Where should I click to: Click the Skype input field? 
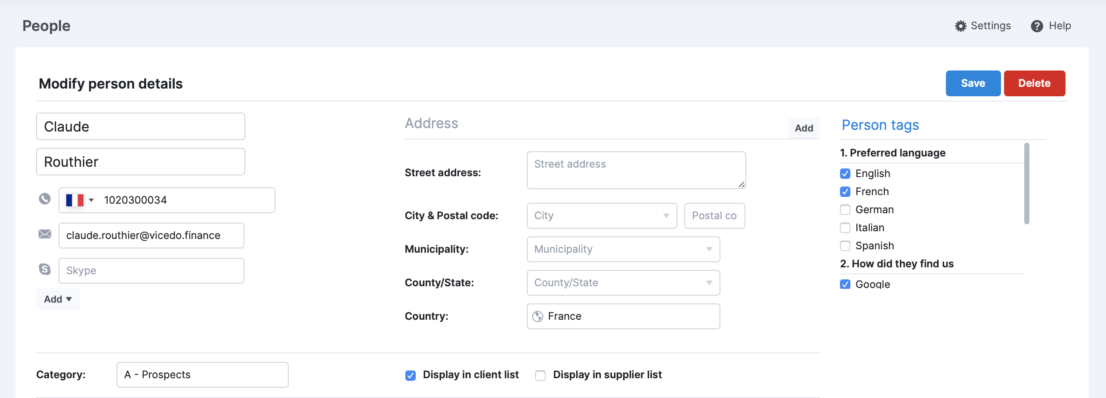click(151, 271)
